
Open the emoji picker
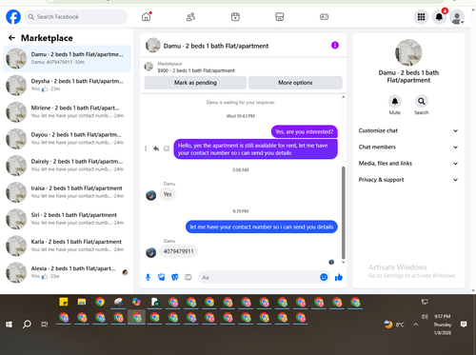[324, 277]
